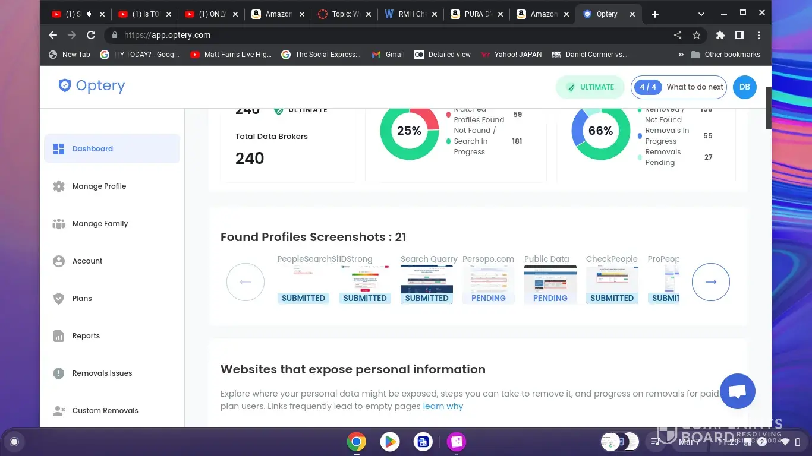Switch to the '(1) ONLY' YouTube tab
The image size is (812, 456).
(x=211, y=14)
